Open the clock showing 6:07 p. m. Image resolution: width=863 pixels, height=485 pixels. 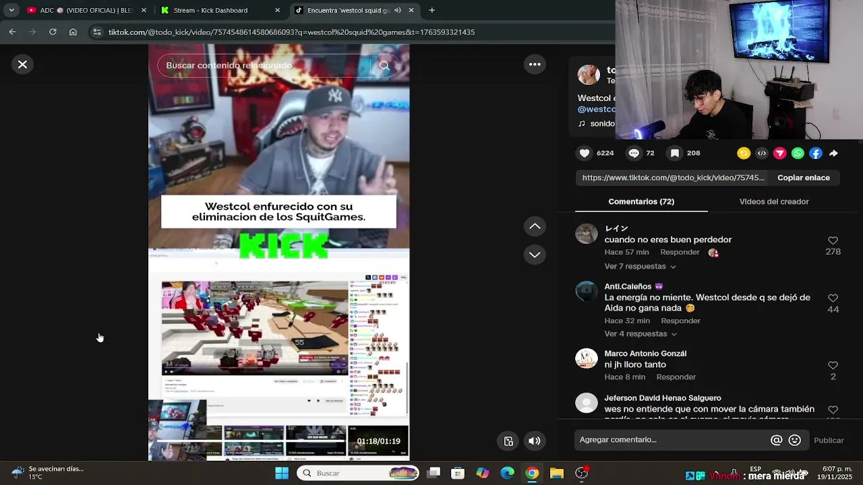pyautogui.click(x=836, y=473)
